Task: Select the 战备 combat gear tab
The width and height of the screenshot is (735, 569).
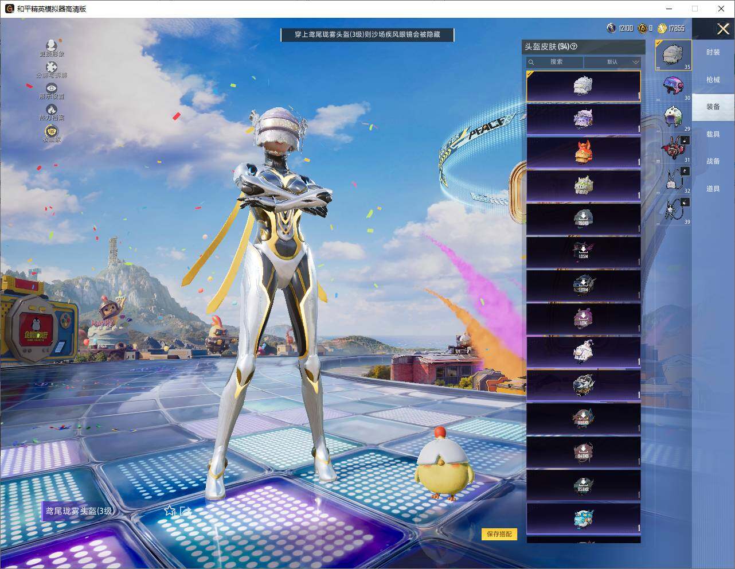Action: pos(713,161)
